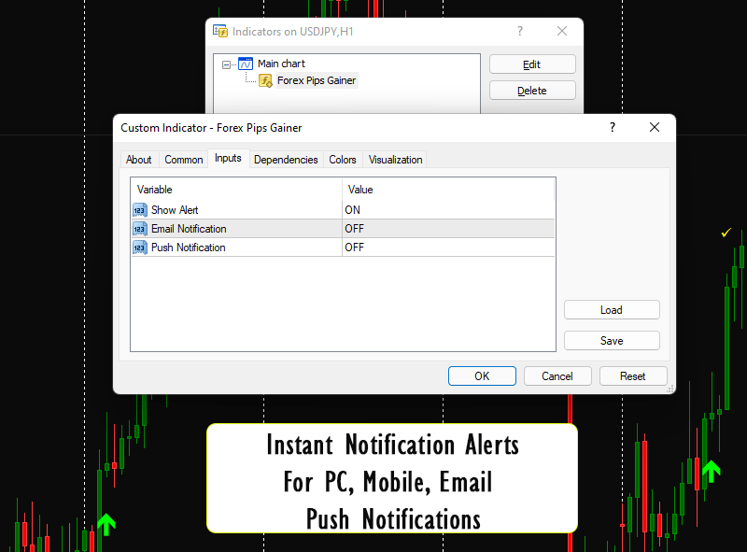The width and height of the screenshot is (747, 552).
Task: Click the Push Notification variable icon
Action: pyautogui.click(x=140, y=248)
